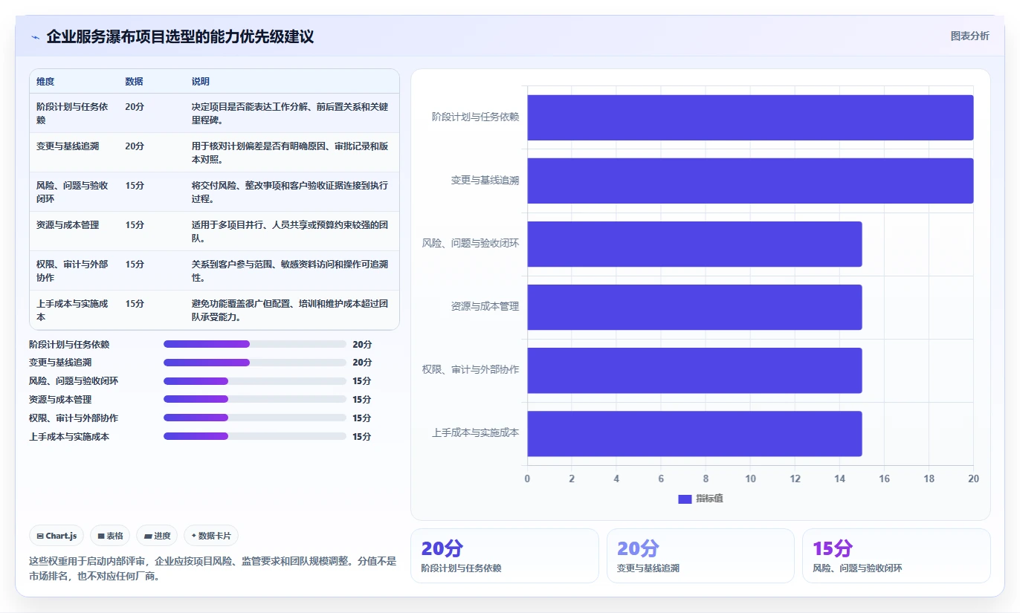Screen dimensions: 1020x613
Task: Click the chart bar for 权限、审计与外部协作
Action: coord(694,370)
